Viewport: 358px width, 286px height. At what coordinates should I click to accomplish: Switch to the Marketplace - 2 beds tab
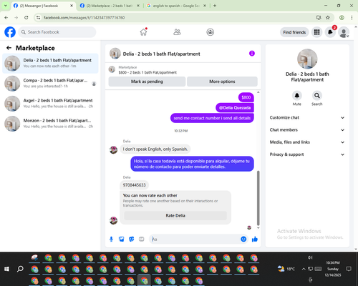point(110,6)
